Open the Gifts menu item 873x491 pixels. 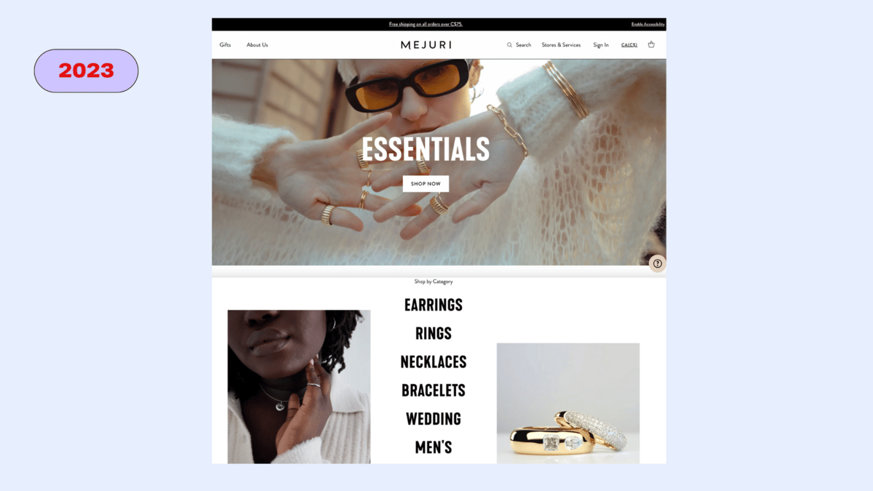(226, 45)
